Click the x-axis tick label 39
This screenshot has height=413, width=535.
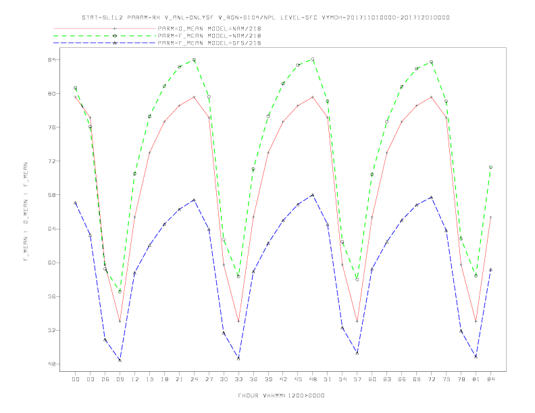click(268, 379)
